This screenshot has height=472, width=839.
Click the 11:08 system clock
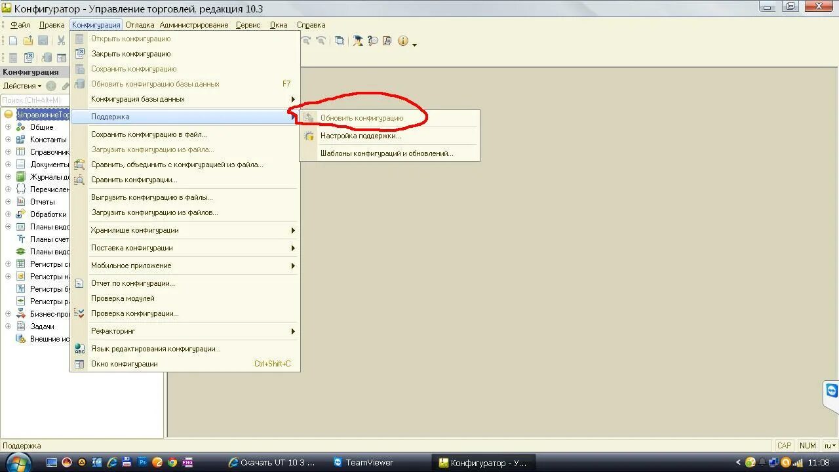pyautogui.click(x=819, y=462)
